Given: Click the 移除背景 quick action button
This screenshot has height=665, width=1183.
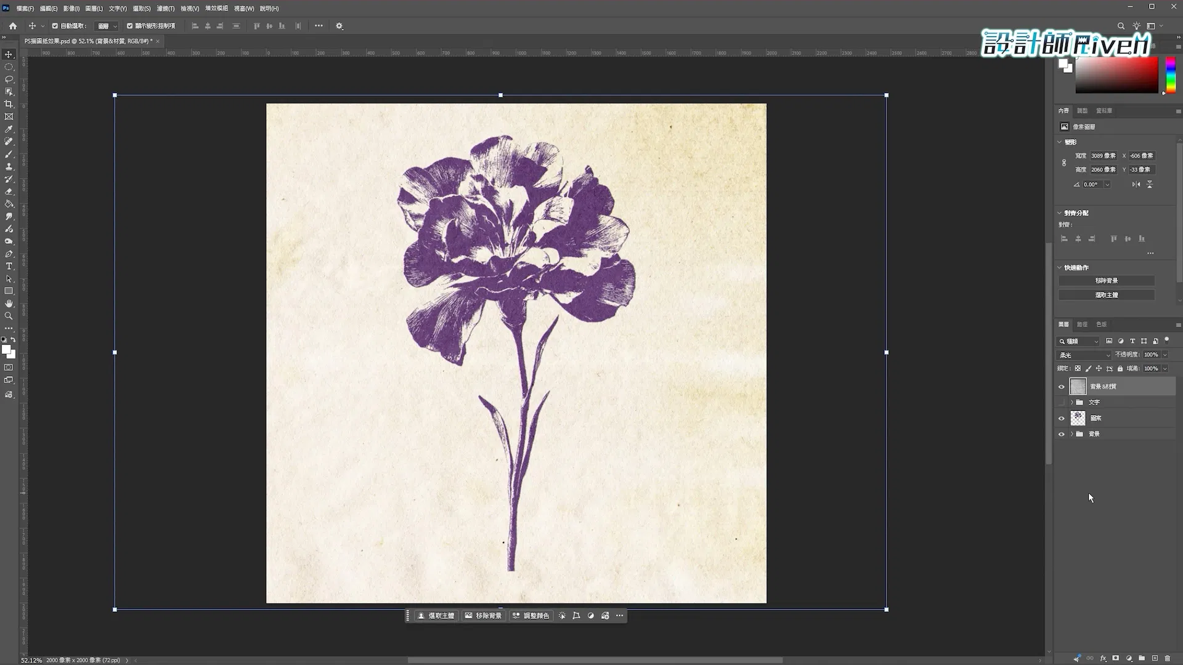Looking at the screenshot, I should tap(1107, 281).
